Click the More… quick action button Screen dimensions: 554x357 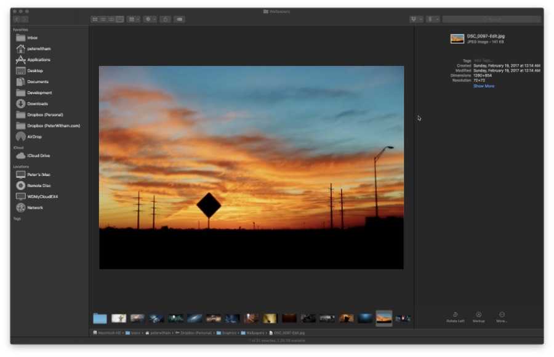click(502, 315)
